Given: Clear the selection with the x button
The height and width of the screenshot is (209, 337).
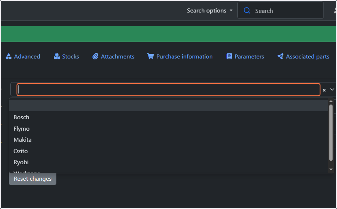Looking at the screenshot, I should (x=324, y=90).
